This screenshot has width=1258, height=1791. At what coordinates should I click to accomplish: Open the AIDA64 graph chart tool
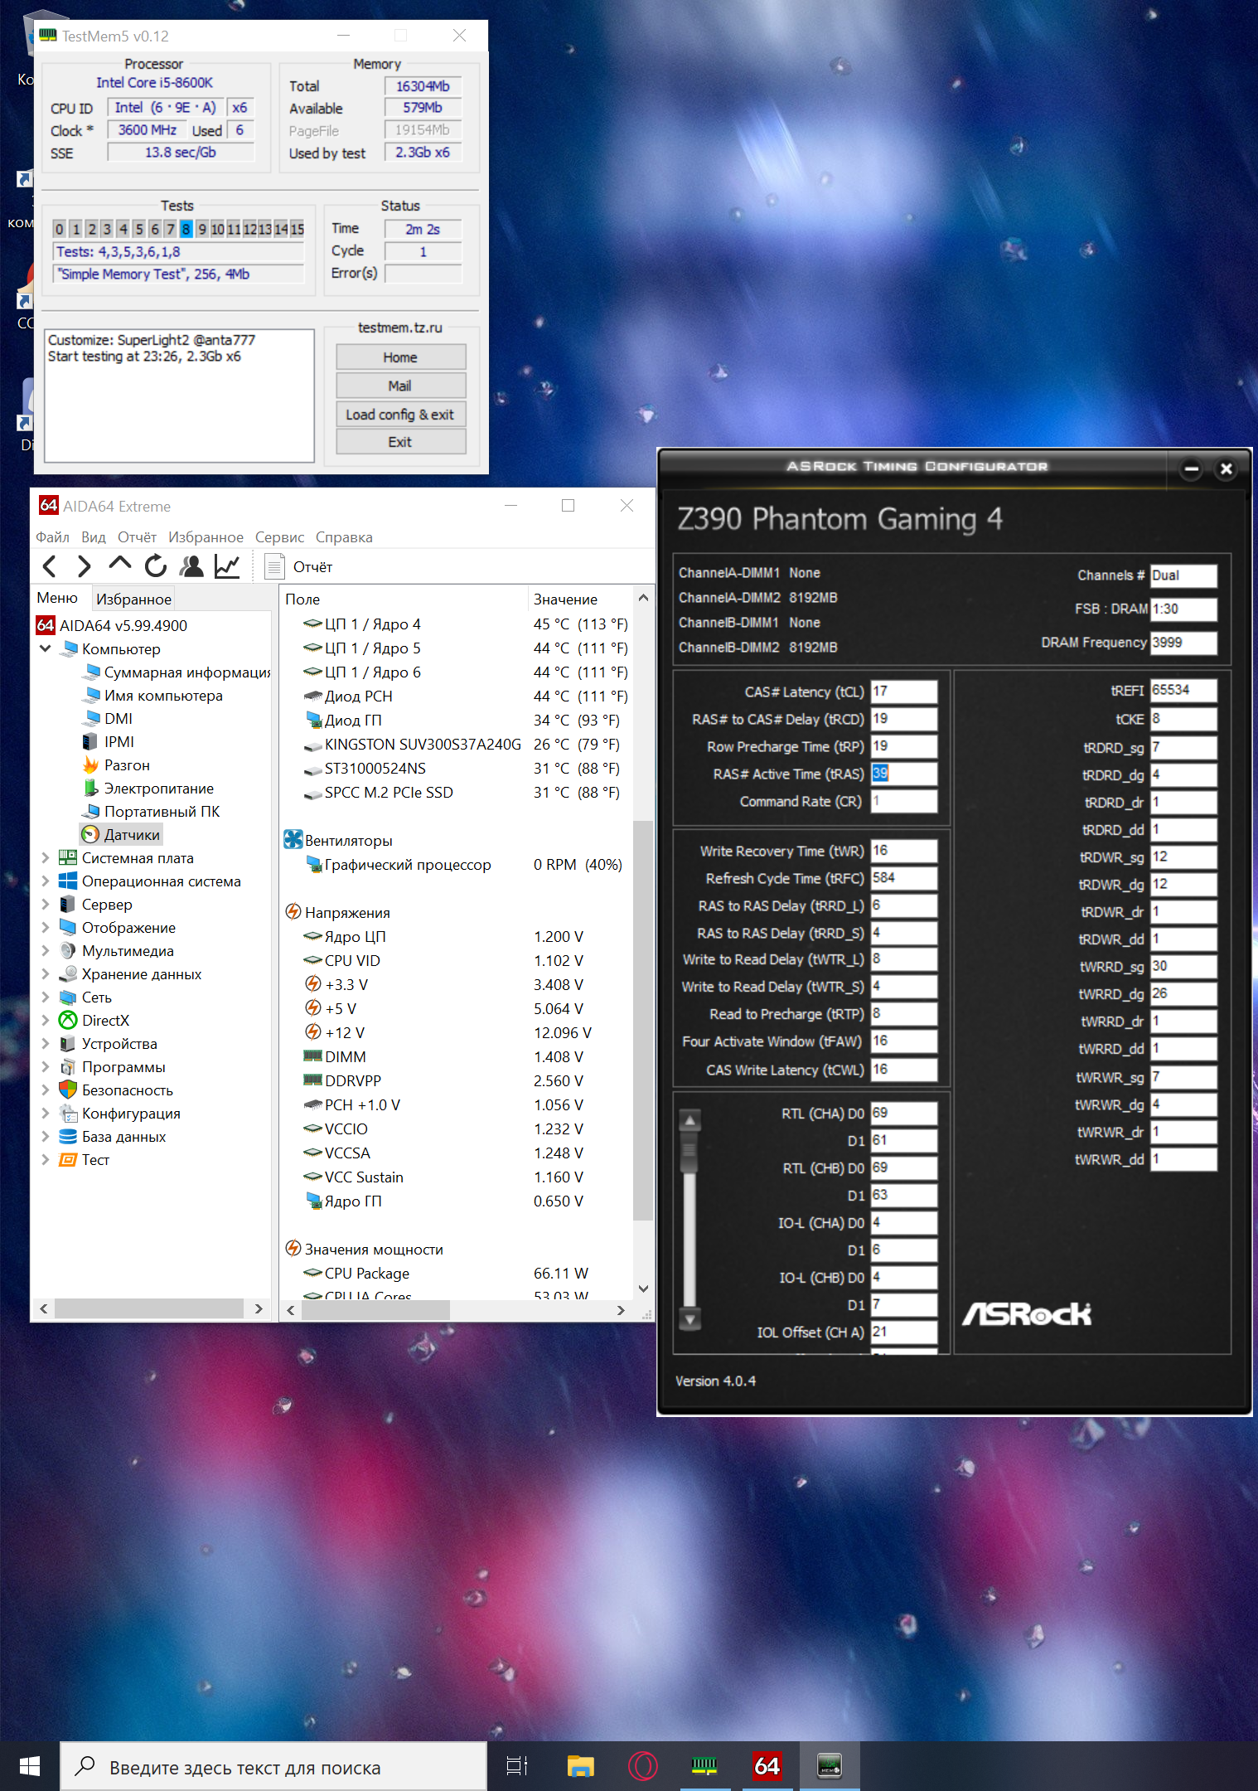pyautogui.click(x=227, y=566)
